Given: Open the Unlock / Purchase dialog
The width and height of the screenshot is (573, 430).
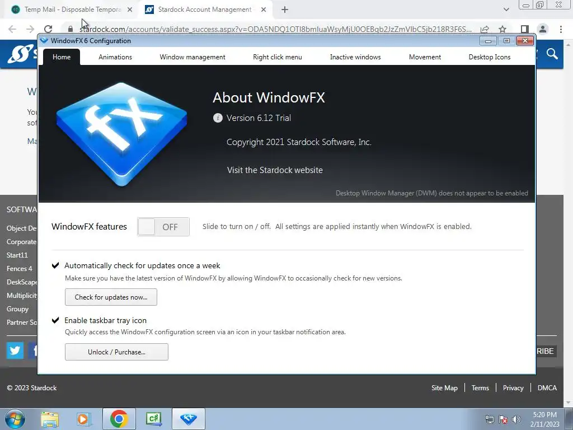Looking at the screenshot, I should pos(116,352).
